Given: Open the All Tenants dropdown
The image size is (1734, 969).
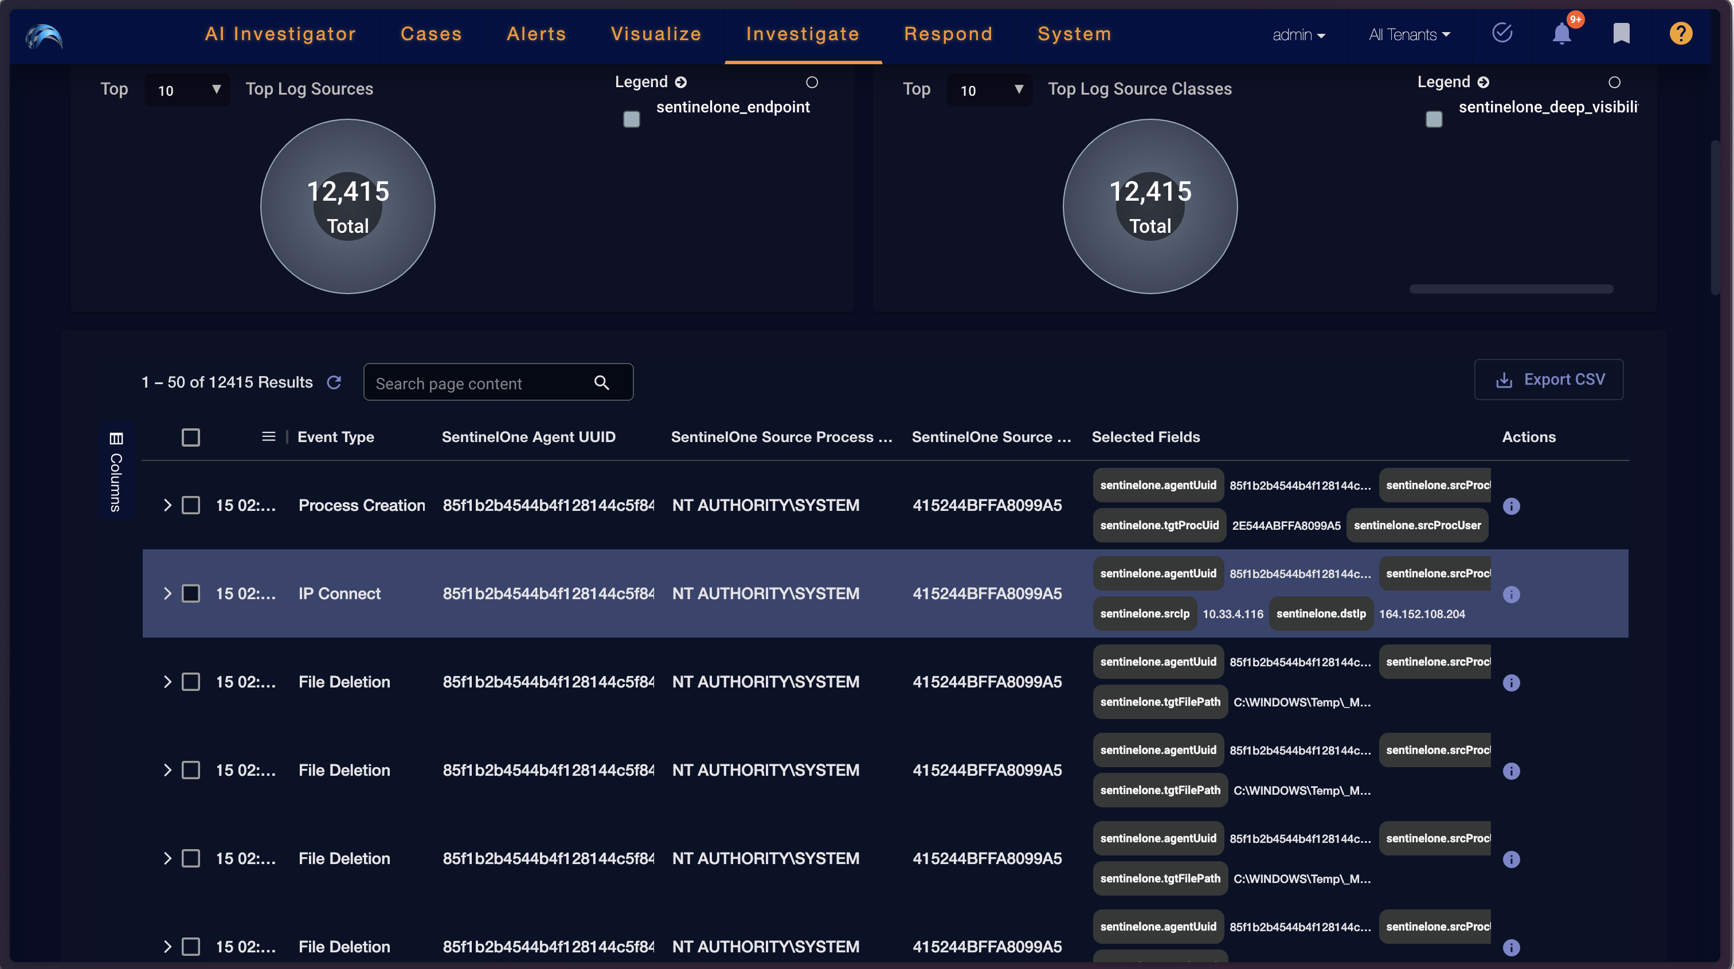Looking at the screenshot, I should tap(1409, 34).
